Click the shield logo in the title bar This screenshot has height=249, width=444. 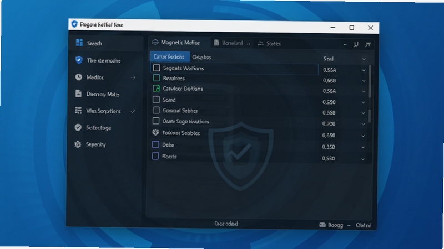click(x=74, y=24)
